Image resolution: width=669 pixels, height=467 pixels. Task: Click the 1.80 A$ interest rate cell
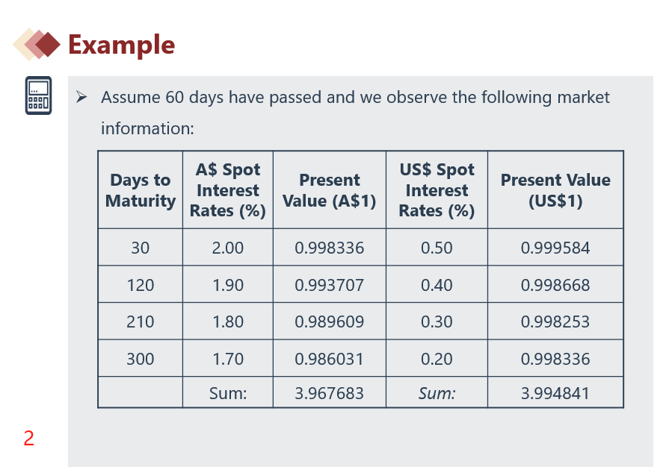coord(228,322)
